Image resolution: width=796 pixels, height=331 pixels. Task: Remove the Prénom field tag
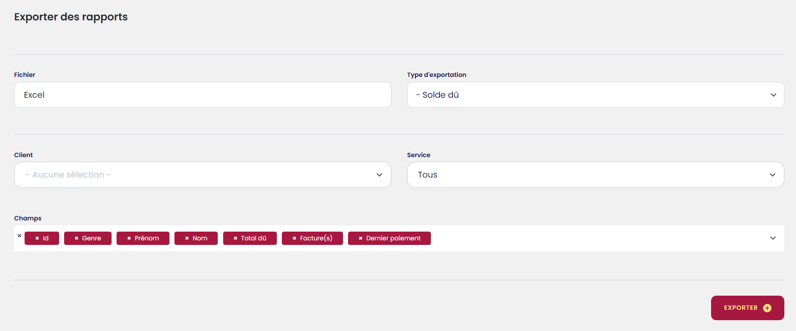(x=129, y=238)
